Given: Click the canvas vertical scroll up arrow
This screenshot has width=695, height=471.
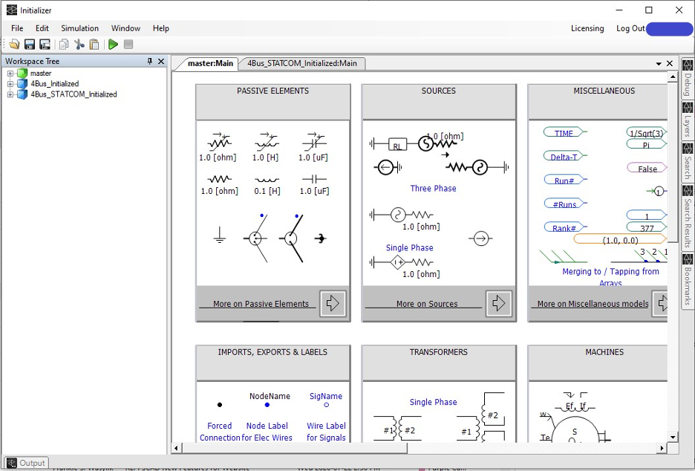Looking at the screenshot, I should [x=673, y=77].
